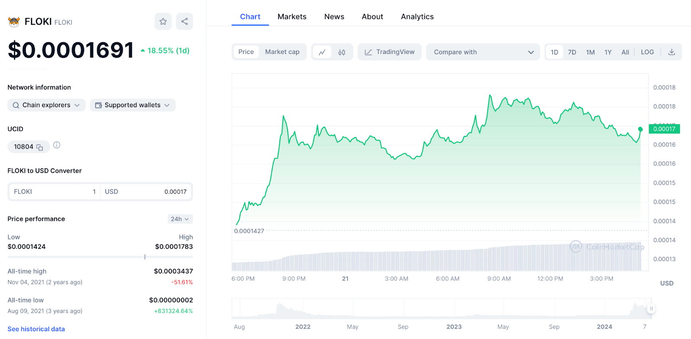The image size is (691, 339).
Task: Expand the Supported wallets dropdown
Action: click(133, 105)
